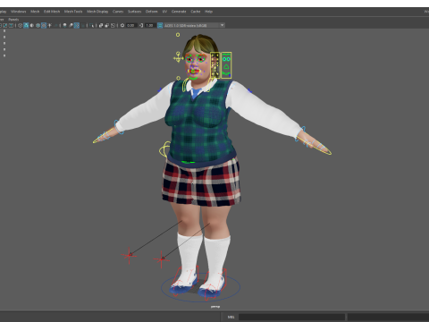Click the MEL command line input
The height and width of the screenshot is (322, 429).
click(x=291, y=317)
